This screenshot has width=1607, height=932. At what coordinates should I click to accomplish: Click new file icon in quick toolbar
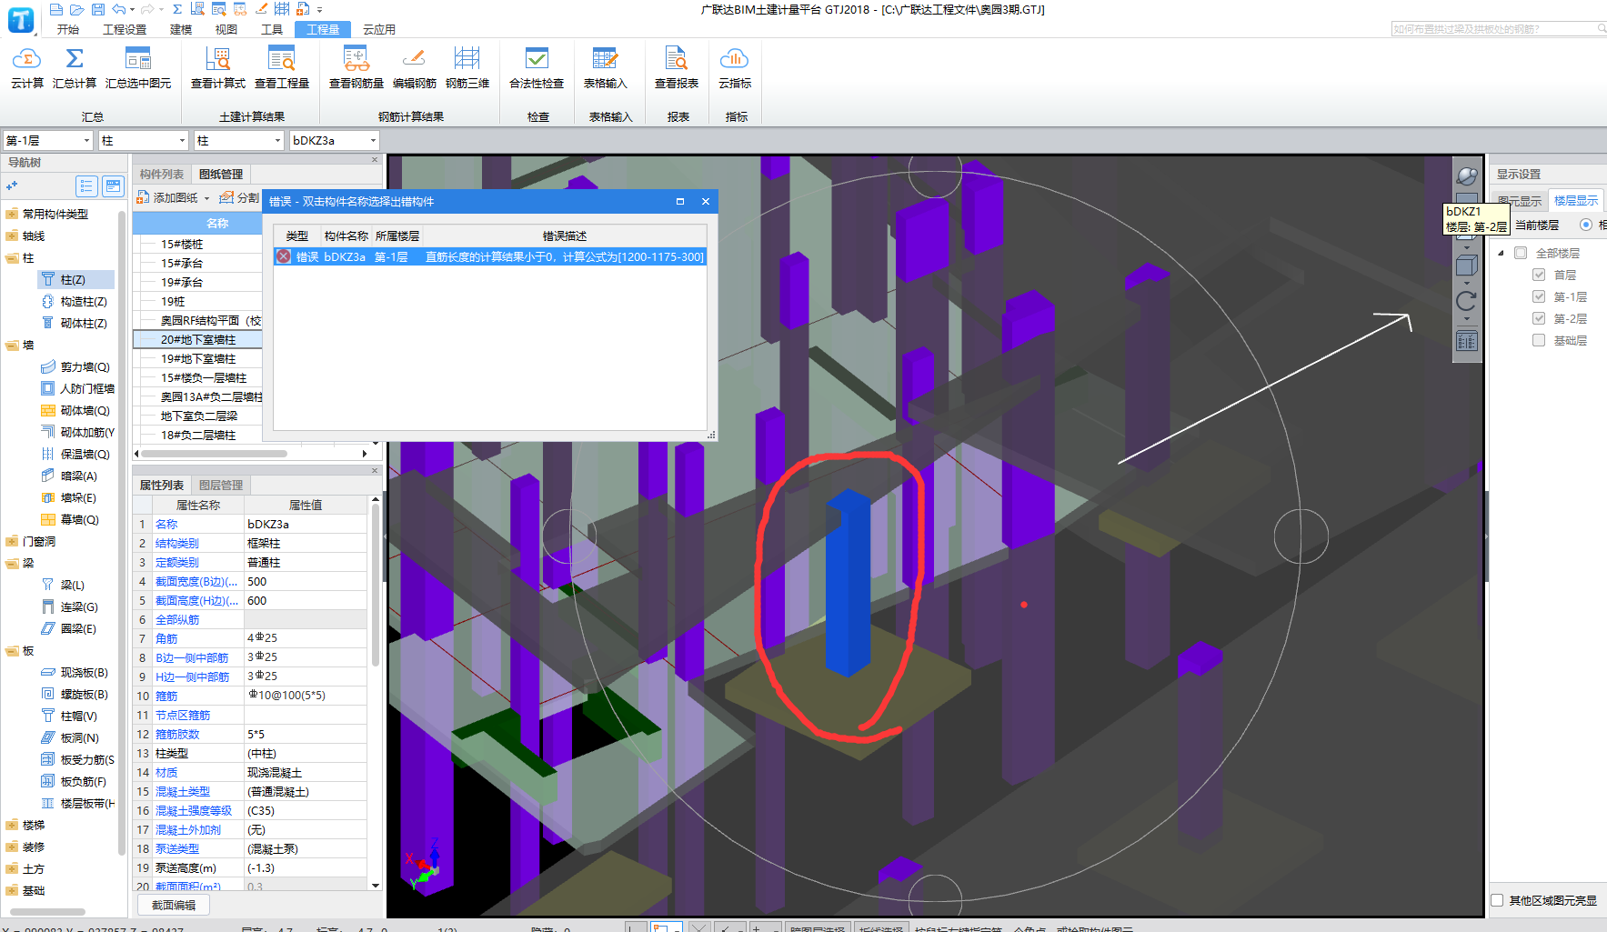(x=56, y=9)
